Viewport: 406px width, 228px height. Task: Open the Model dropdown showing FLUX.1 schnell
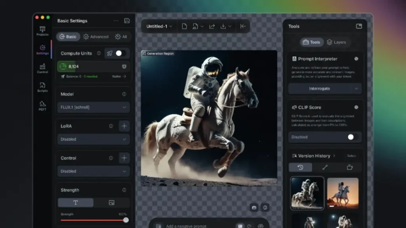(x=93, y=107)
